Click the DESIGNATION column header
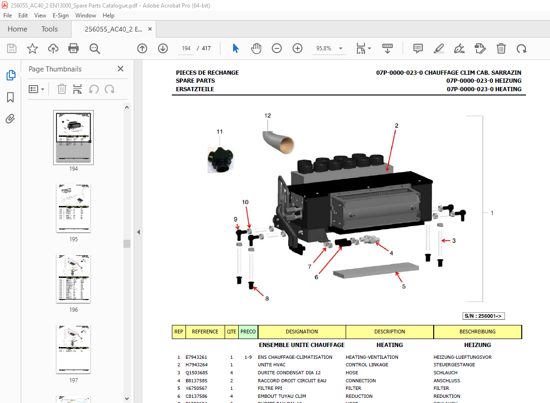Image resolution: width=550 pixels, height=403 pixels. click(x=302, y=332)
